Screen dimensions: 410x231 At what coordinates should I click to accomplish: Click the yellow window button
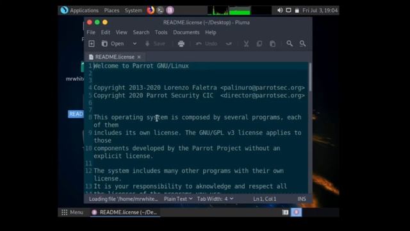point(105,22)
